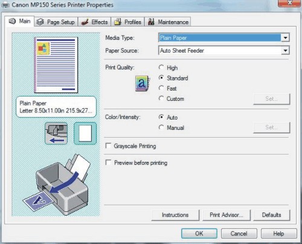302x244 pixels.
Task: Click the Effects paintbrush icon
Action: click(x=85, y=22)
